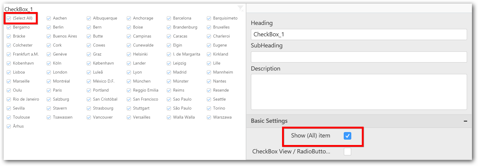This screenshot has width=478, height=166.
Task: Uncheck the Reggio Emilia option
Action: 129,90
